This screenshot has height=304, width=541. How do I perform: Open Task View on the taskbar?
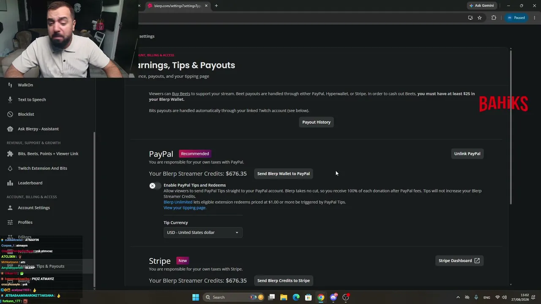[x=272, y=297]
